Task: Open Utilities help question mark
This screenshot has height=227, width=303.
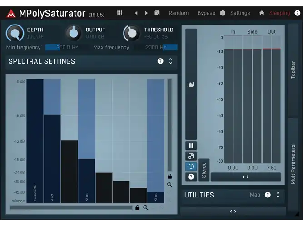Action: 268,195
